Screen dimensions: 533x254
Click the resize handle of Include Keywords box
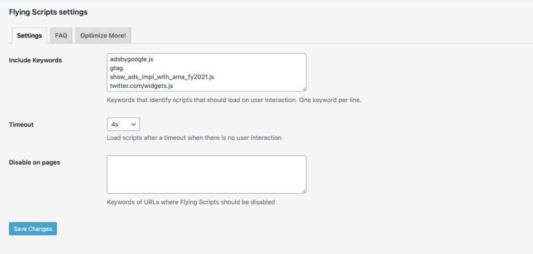tap(303, 89)
